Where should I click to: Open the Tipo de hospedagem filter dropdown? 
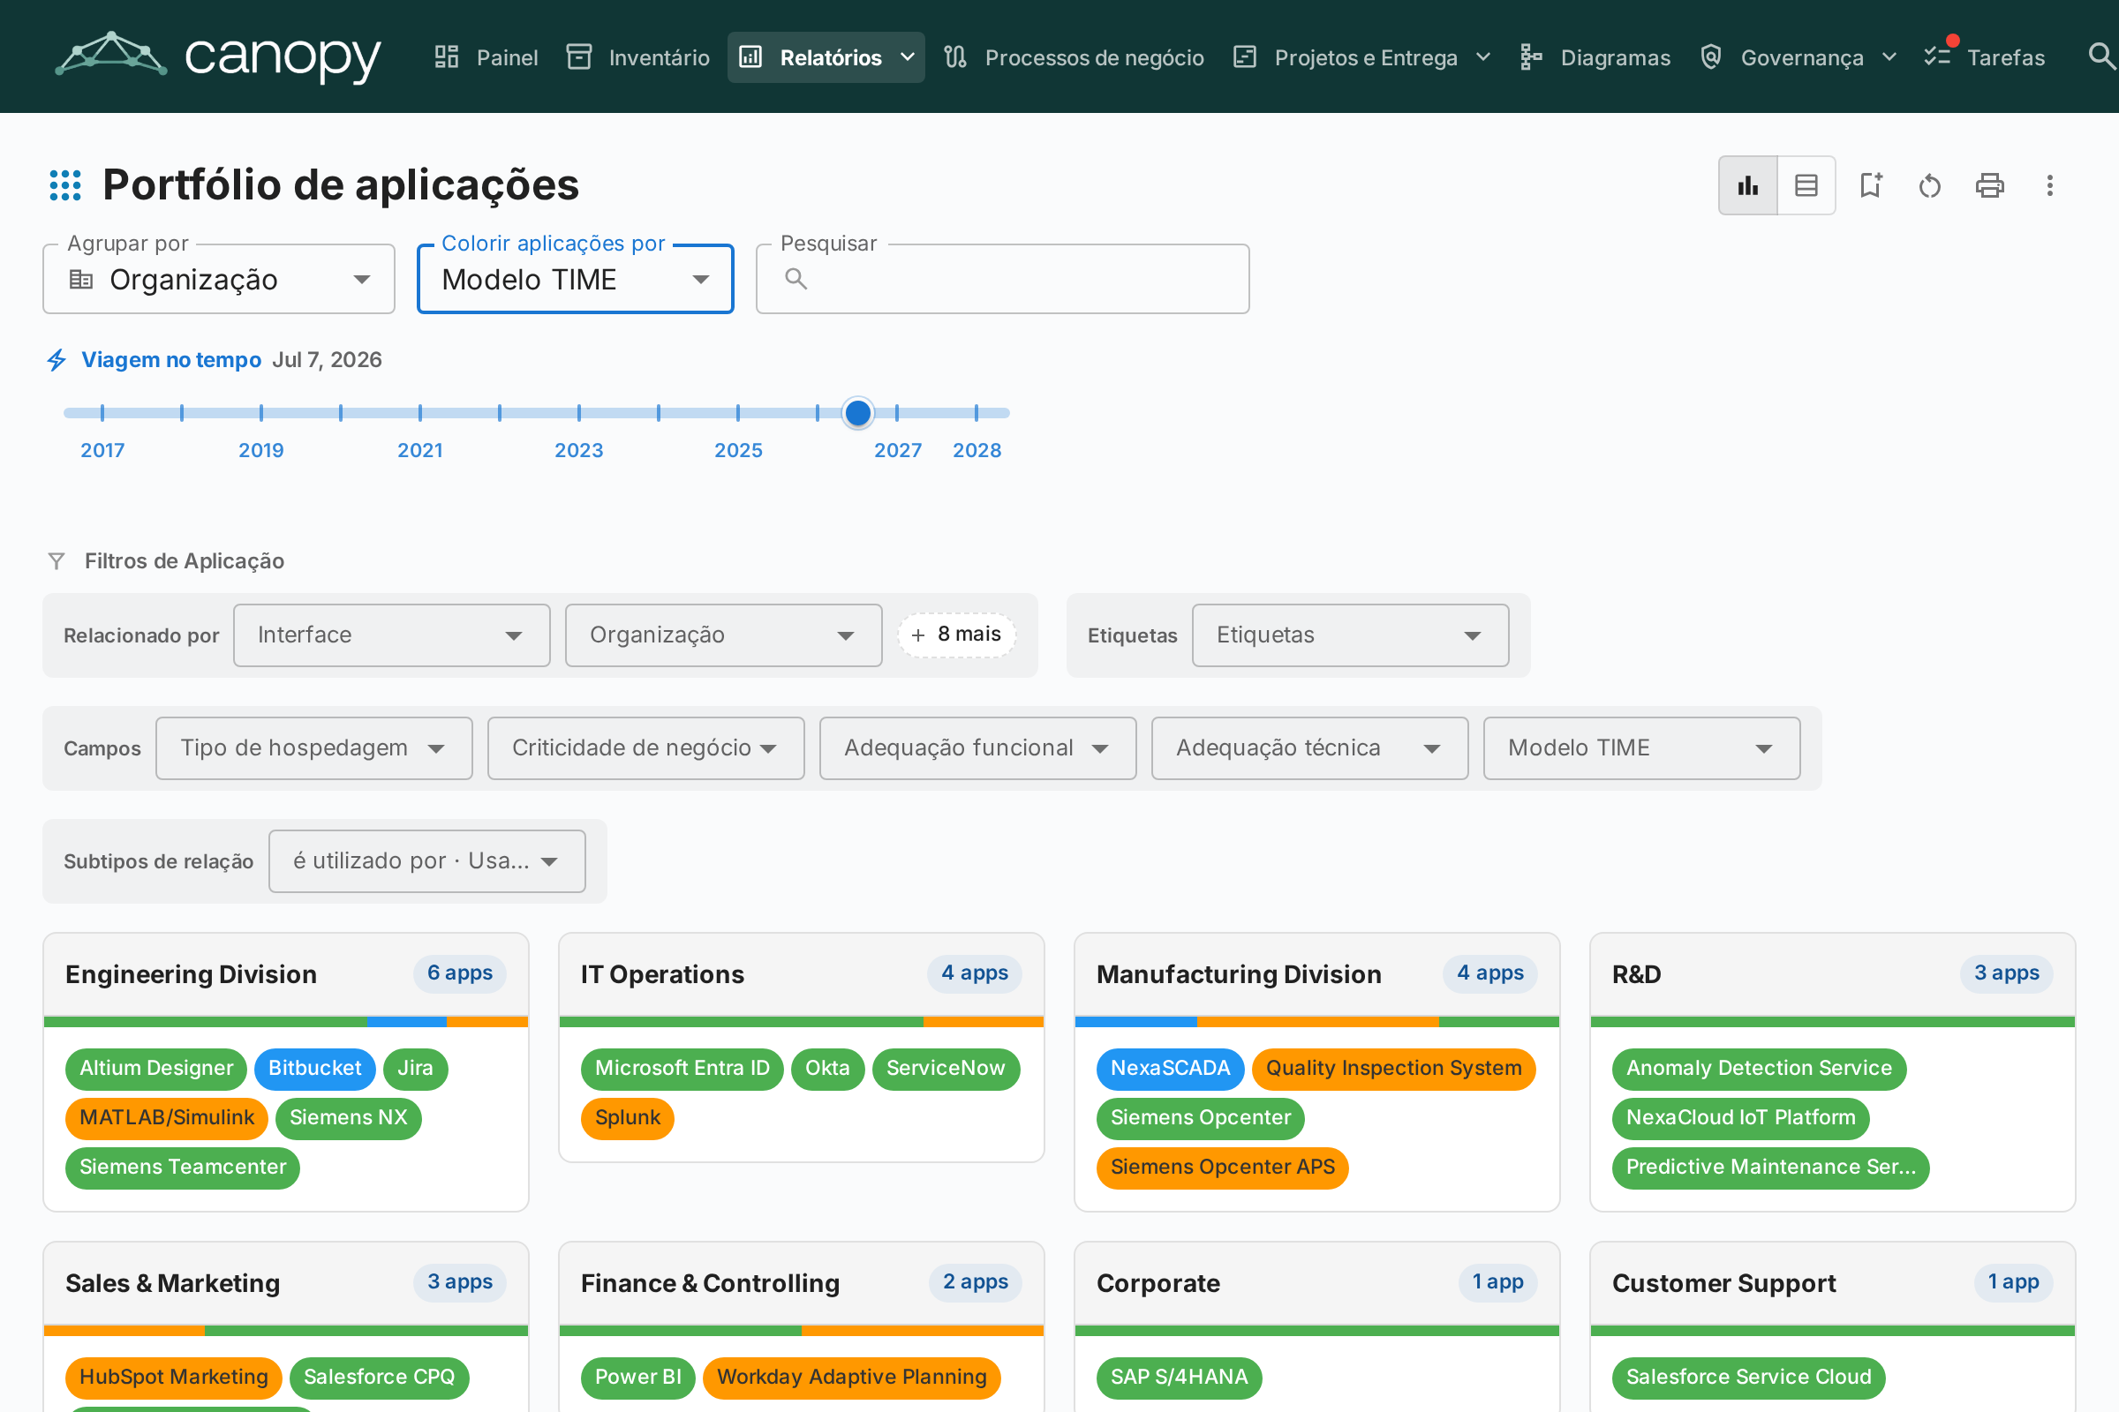pyautogui.click(x=314, y=748)
